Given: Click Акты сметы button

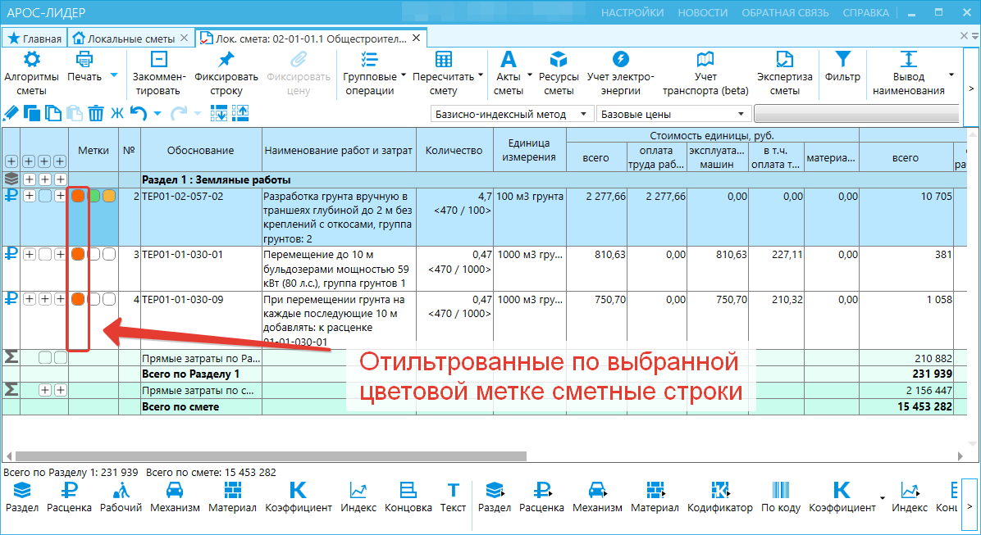Looking at the screenshot, I should point(508,74).
